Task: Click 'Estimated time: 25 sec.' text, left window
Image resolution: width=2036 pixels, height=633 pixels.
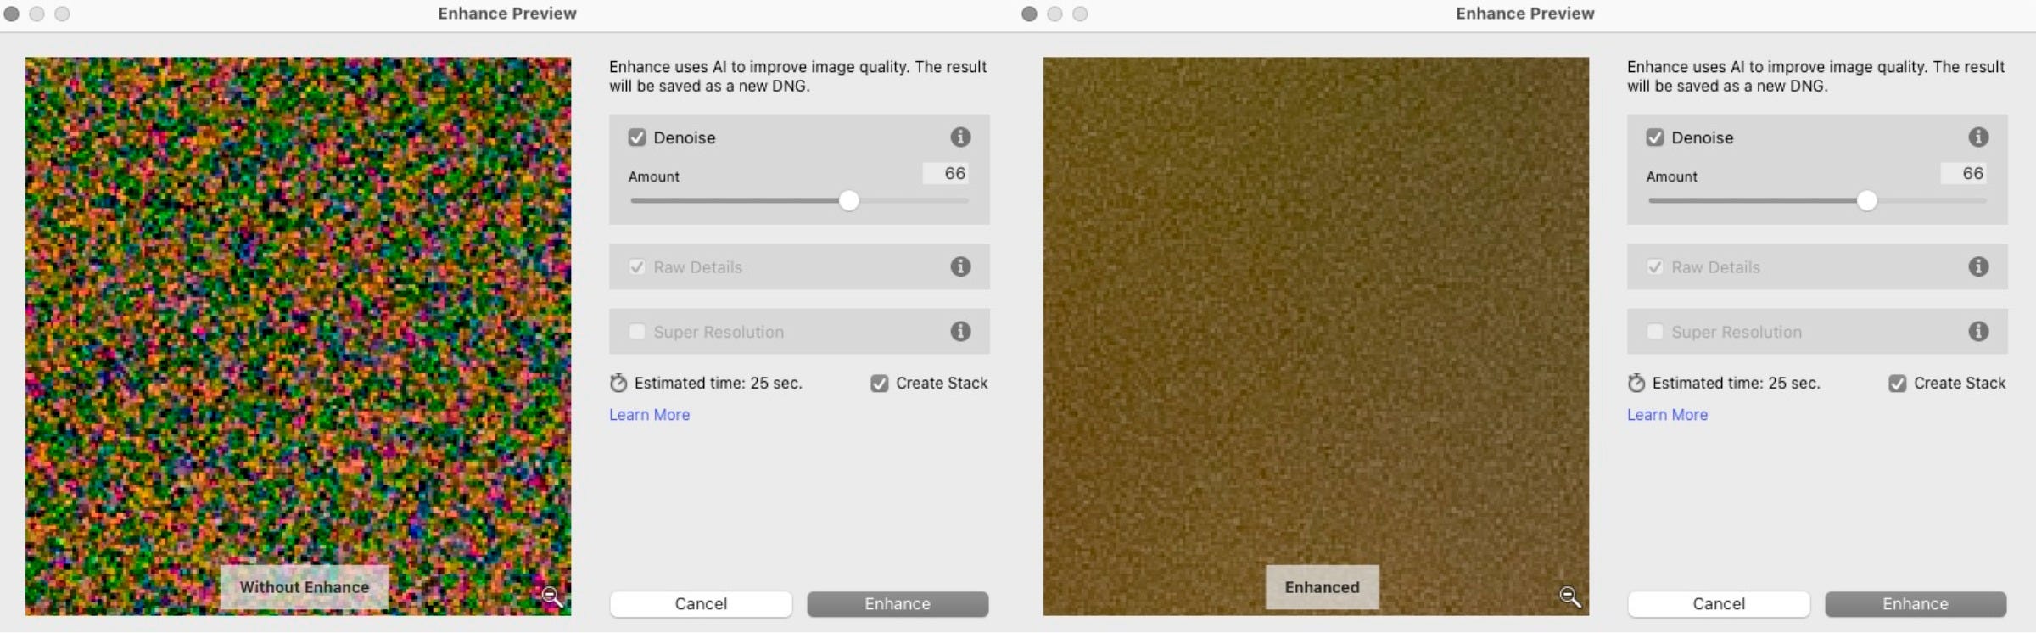Action: coord(718,384)
